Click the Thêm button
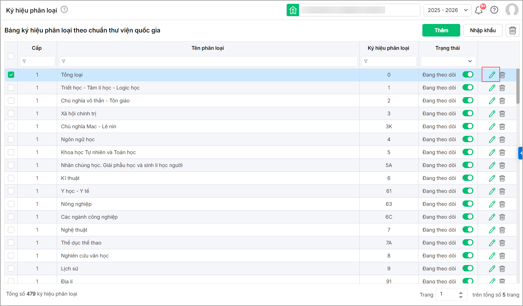This screenshot has height=306, width=523. [441, 30]
